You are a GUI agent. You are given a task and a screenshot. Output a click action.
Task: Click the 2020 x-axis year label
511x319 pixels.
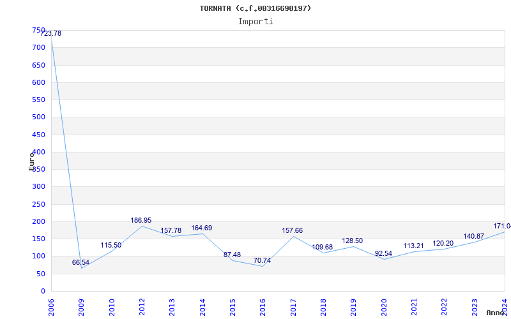384,308
